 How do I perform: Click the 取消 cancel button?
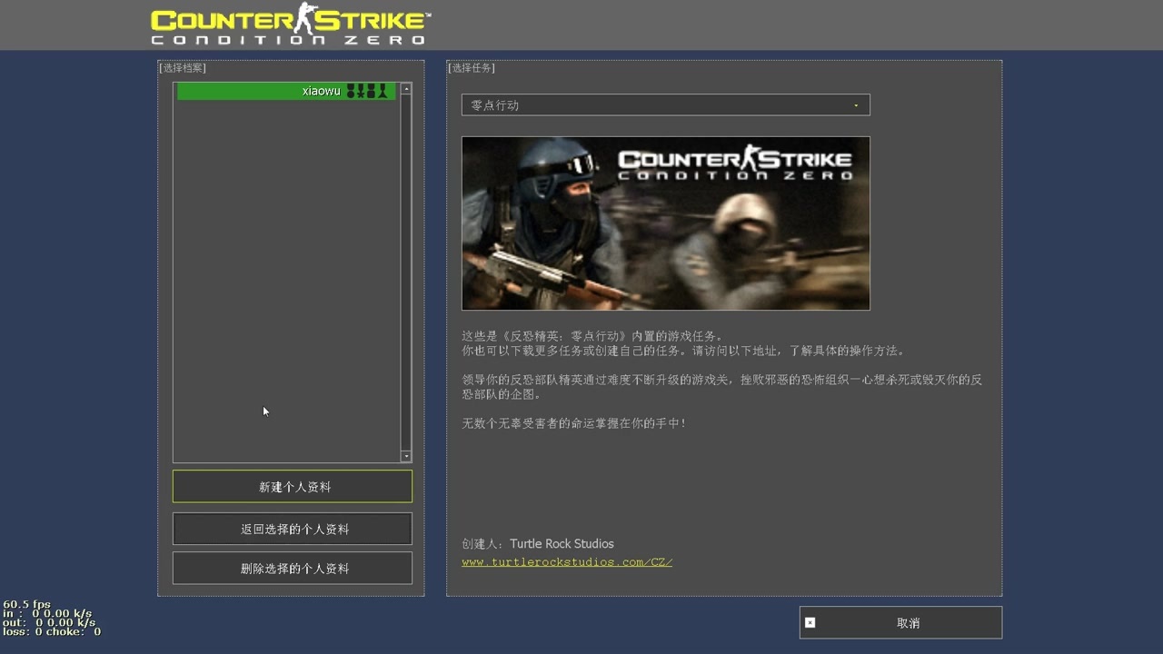tap(901, 623)
